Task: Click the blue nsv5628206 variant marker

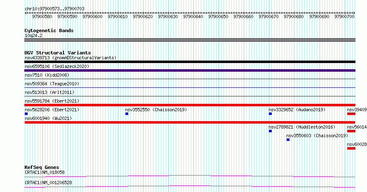Action: tap(26, 114)
